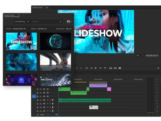Image resolution: width=161 pixels, height=121 pixels.
Task: Enable voice-over record on track A4
Action: click(x=53, y=111)
